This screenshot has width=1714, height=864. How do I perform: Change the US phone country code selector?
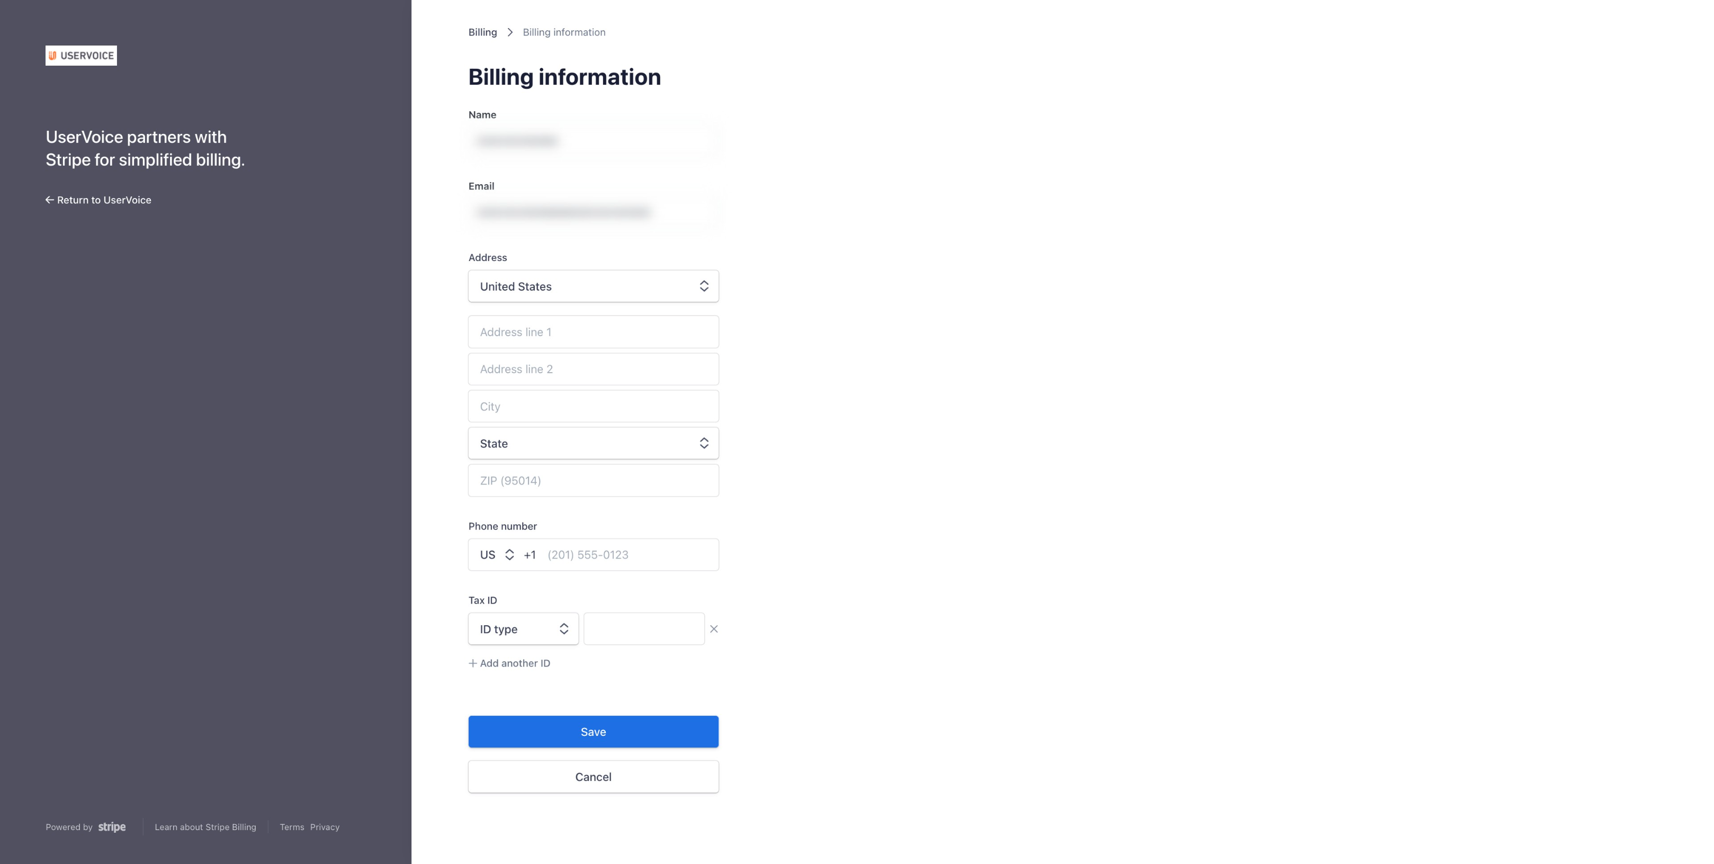[497, 555]
